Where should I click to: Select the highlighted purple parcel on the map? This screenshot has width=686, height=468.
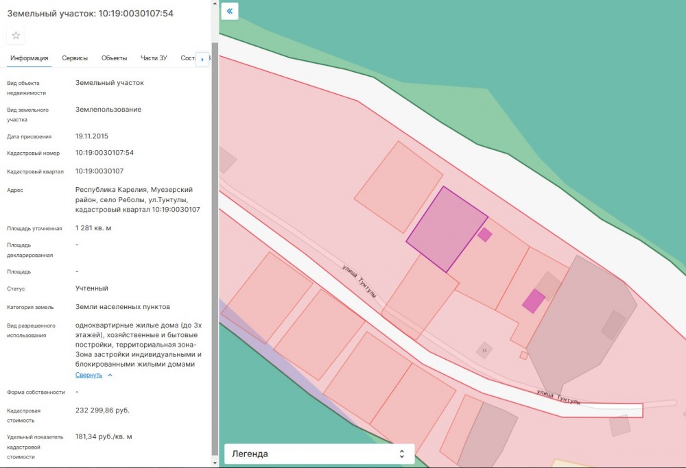tap(446, 229)
